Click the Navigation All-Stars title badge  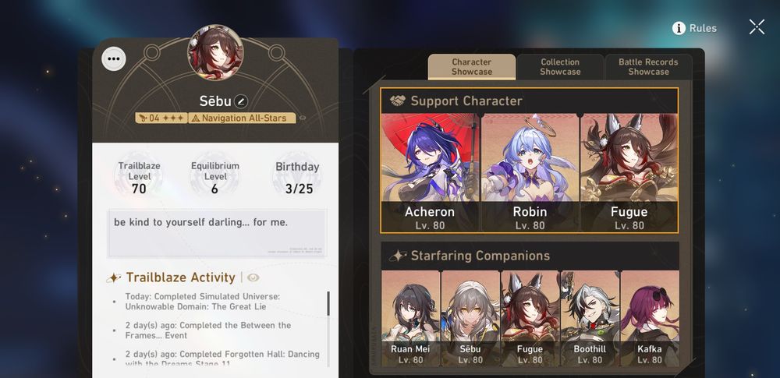[x=242, y=118]
